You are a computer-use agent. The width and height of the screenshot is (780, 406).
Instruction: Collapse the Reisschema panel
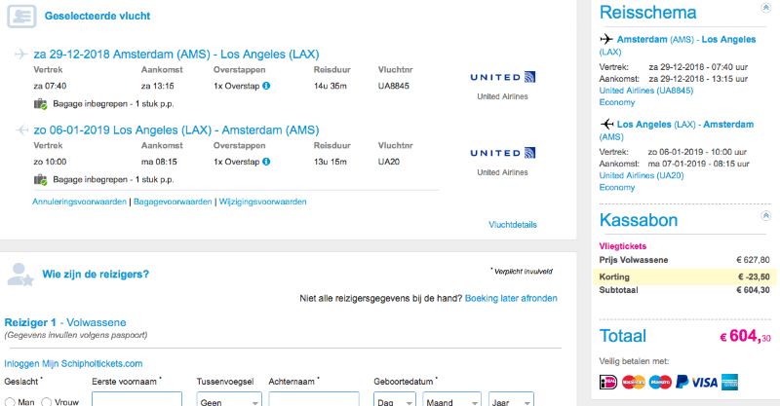click(764, 9)
